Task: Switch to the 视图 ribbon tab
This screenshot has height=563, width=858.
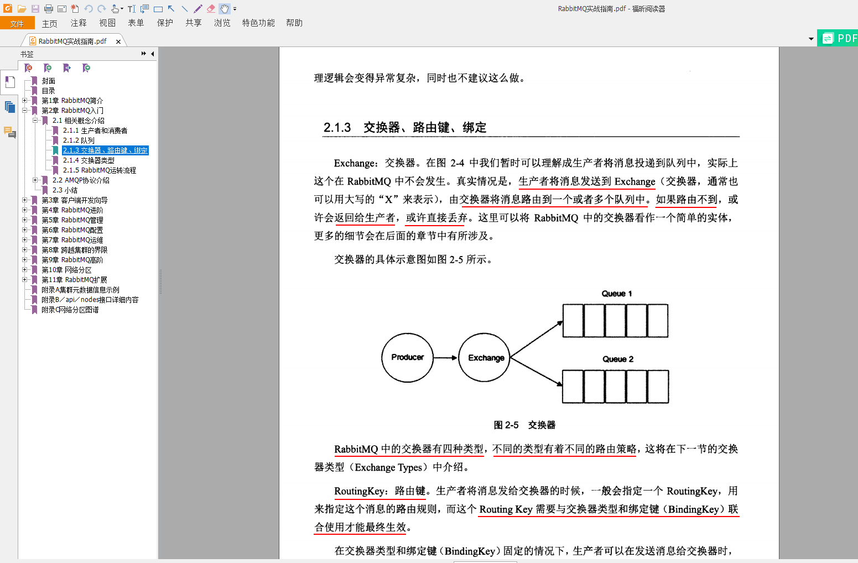Action: (107, 23)
